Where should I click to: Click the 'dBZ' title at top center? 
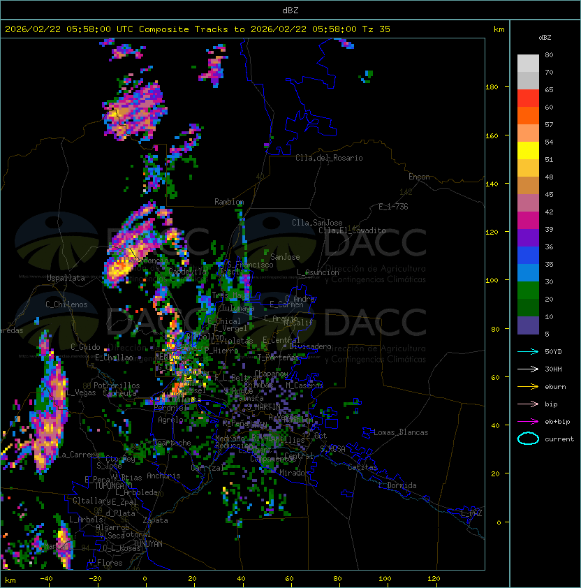[x=290, y=10]
